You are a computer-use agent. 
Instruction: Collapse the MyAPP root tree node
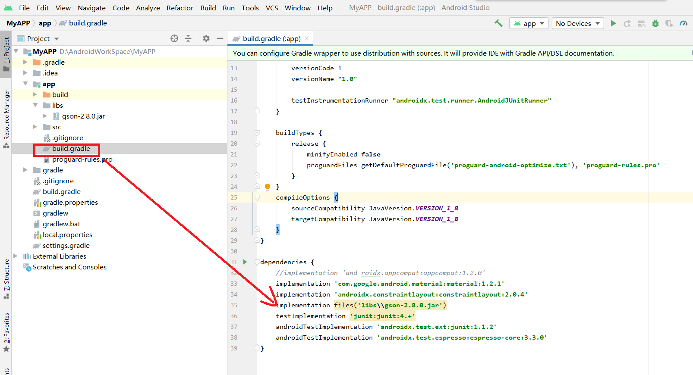[16, 51]
